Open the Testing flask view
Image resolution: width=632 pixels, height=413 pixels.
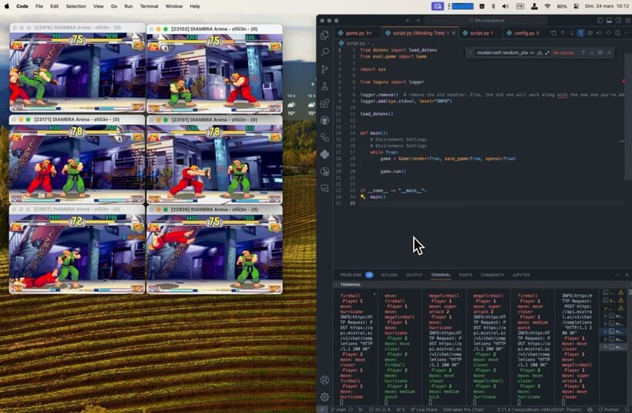[x=324, y=86]
